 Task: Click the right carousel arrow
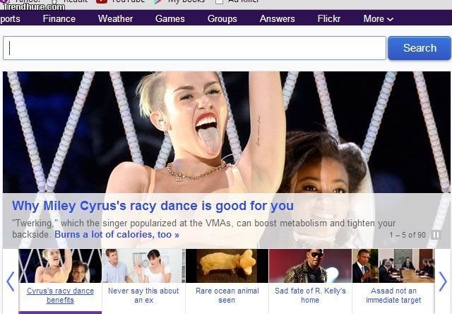pos(442,281)
